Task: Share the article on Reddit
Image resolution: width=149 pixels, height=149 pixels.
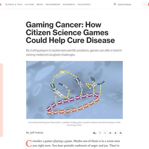Action: click(116, 133)
